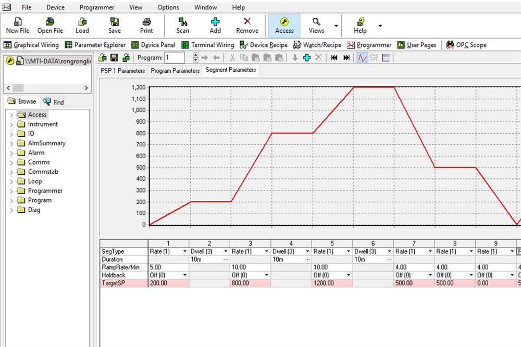
Task: Switch to the Program Parameters tab
Action: click(175, 71)
